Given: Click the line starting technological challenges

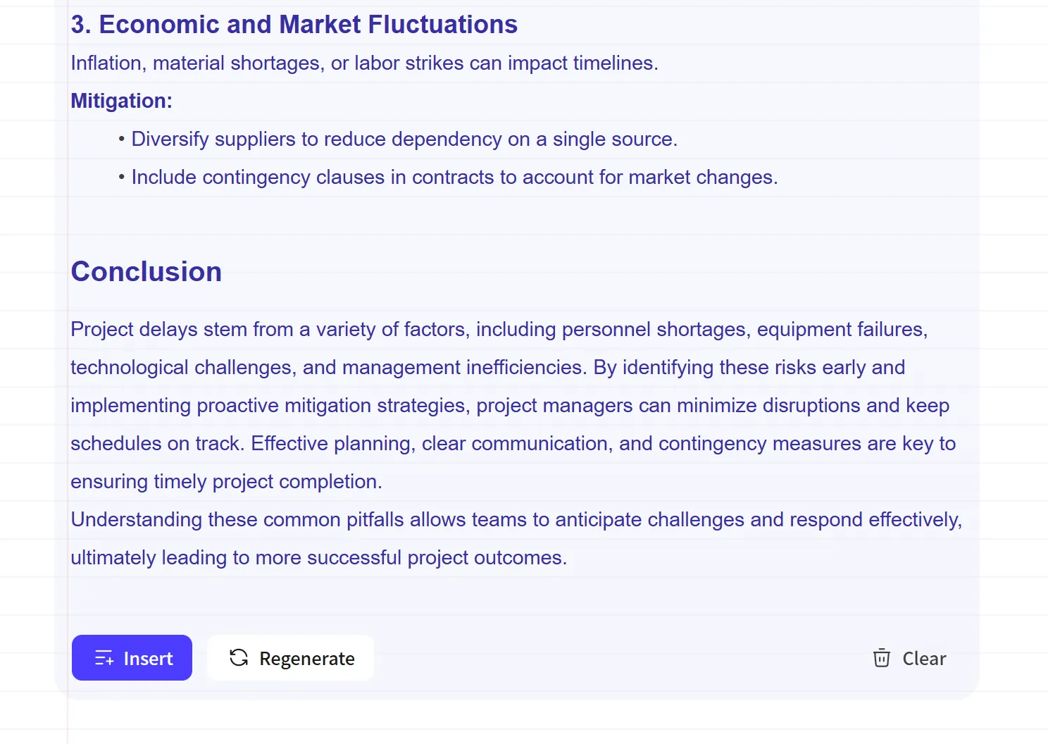Looking at the screenshot, I should [x=488, y=367].
